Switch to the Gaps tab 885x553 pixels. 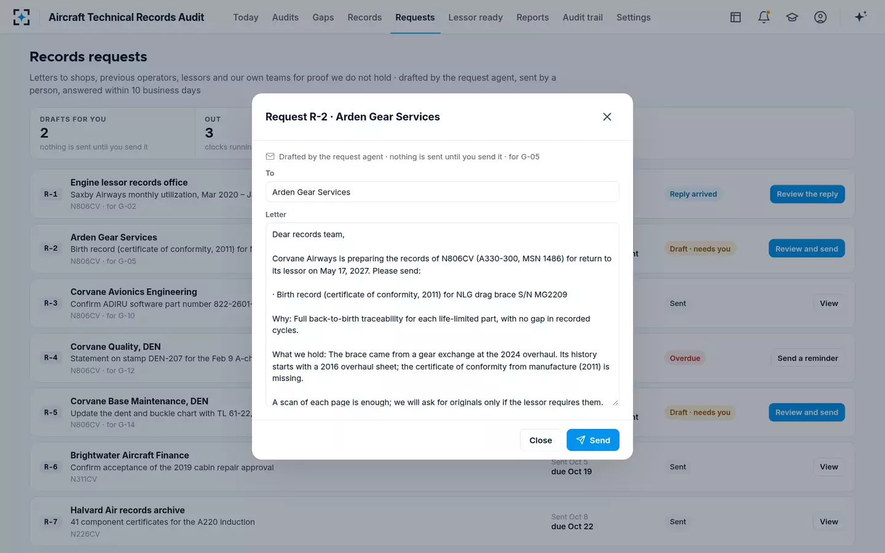323,17
